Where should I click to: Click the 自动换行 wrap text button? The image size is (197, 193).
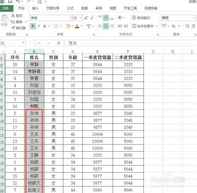[141, 18]
